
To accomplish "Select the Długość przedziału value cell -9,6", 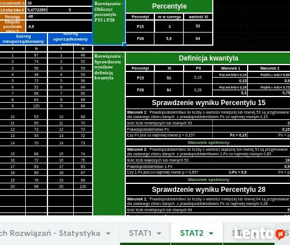I will tap(59, 26).
